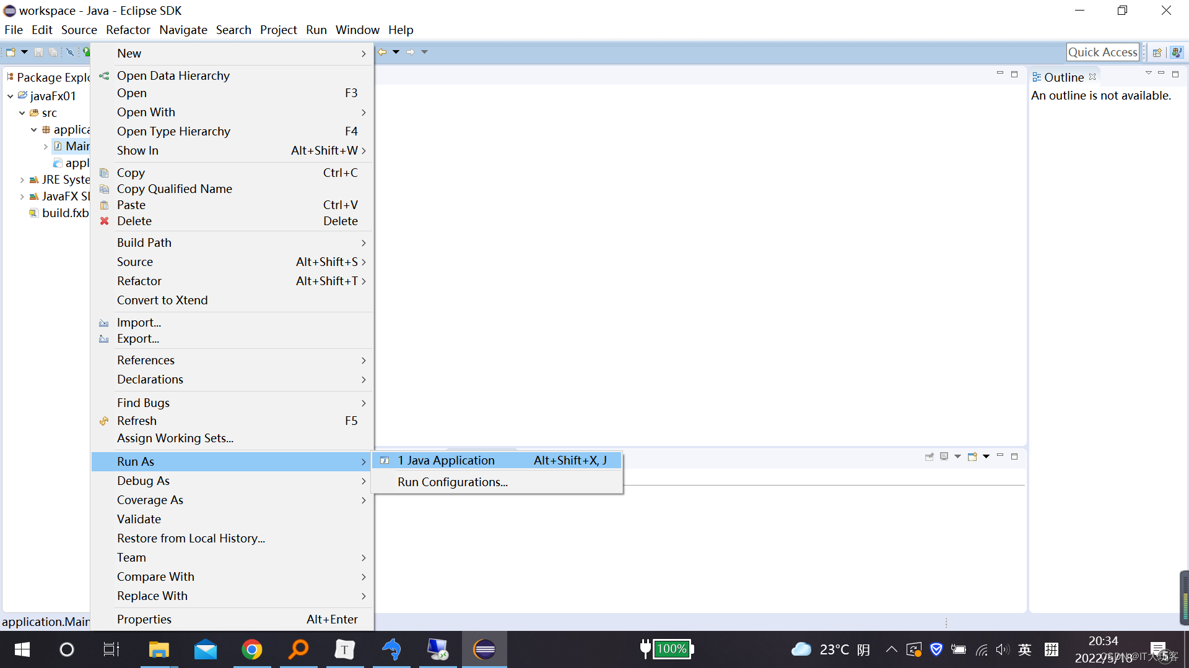Switch input language to Chinese in system tray
The height and width of the screenshot is (668, 1189).
click(1025, 649)
